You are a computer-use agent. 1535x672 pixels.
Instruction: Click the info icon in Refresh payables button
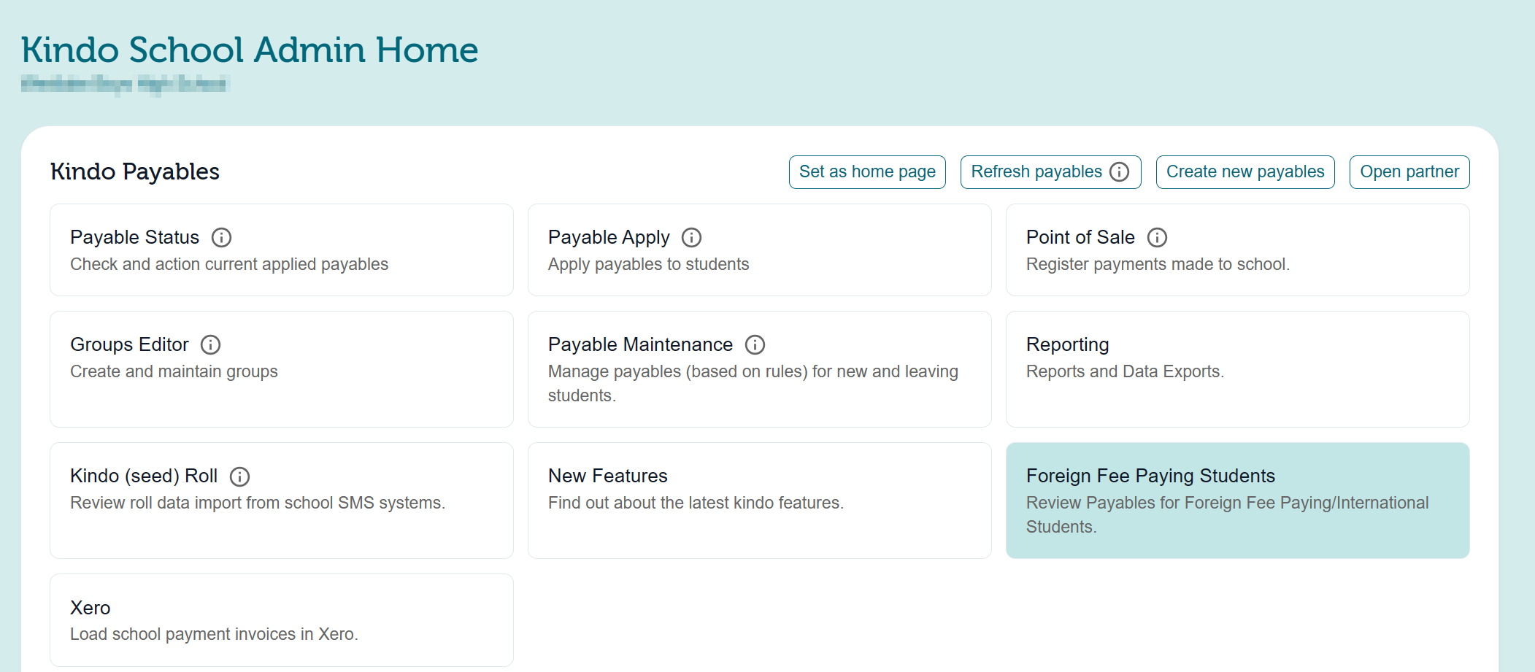point(1119,172)
